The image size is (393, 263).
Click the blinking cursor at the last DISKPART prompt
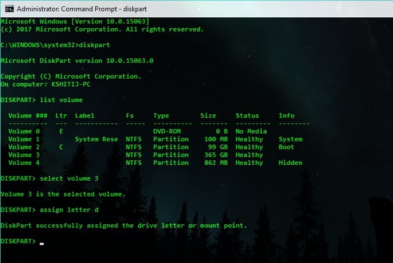[42, 243]
